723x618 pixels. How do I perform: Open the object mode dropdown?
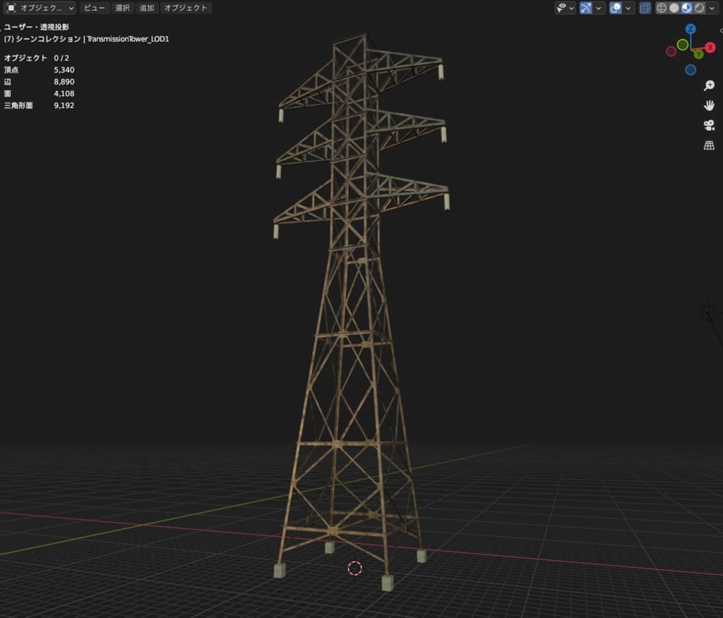click(40, 8)
